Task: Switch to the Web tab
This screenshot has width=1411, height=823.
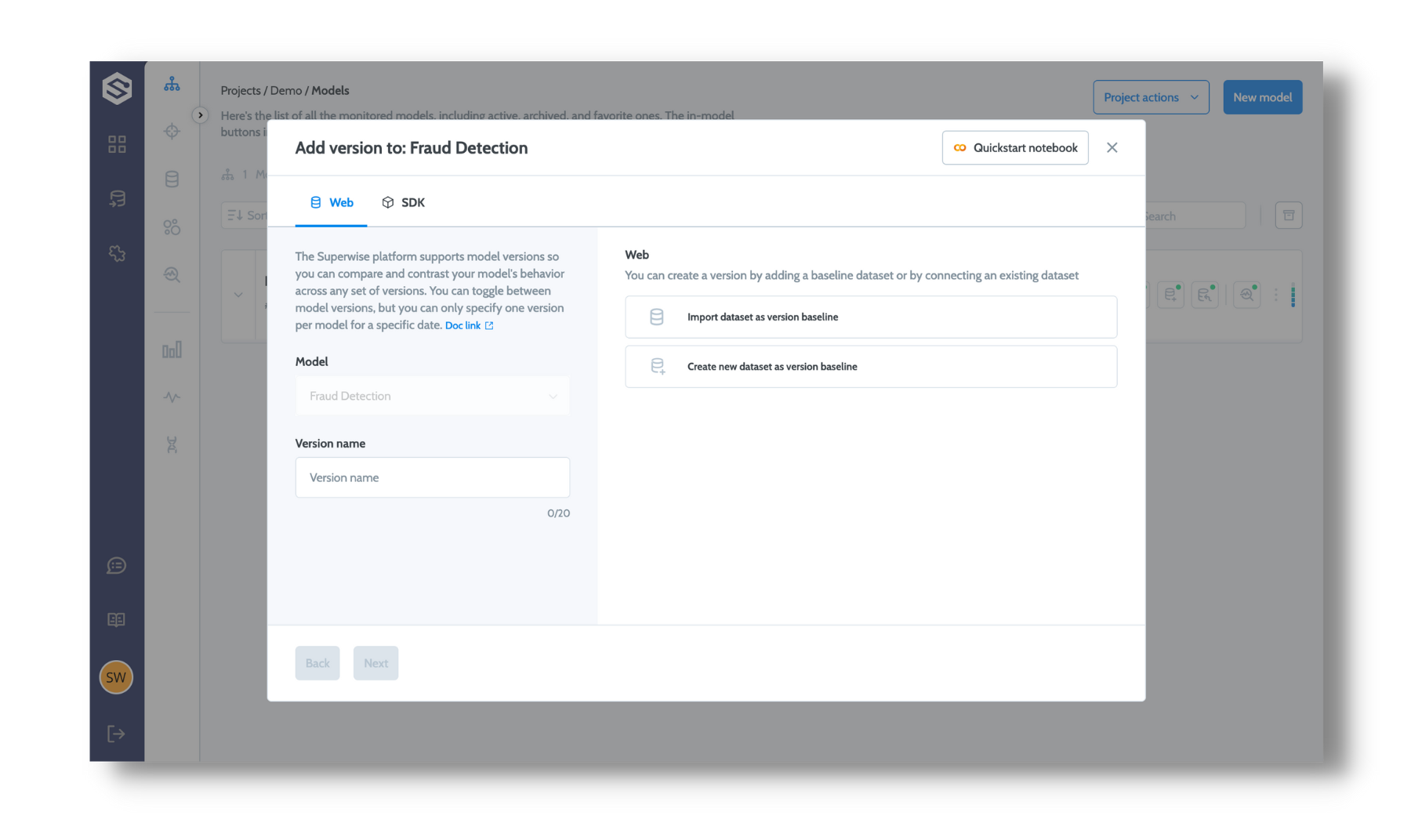Action: click(331, 202)
